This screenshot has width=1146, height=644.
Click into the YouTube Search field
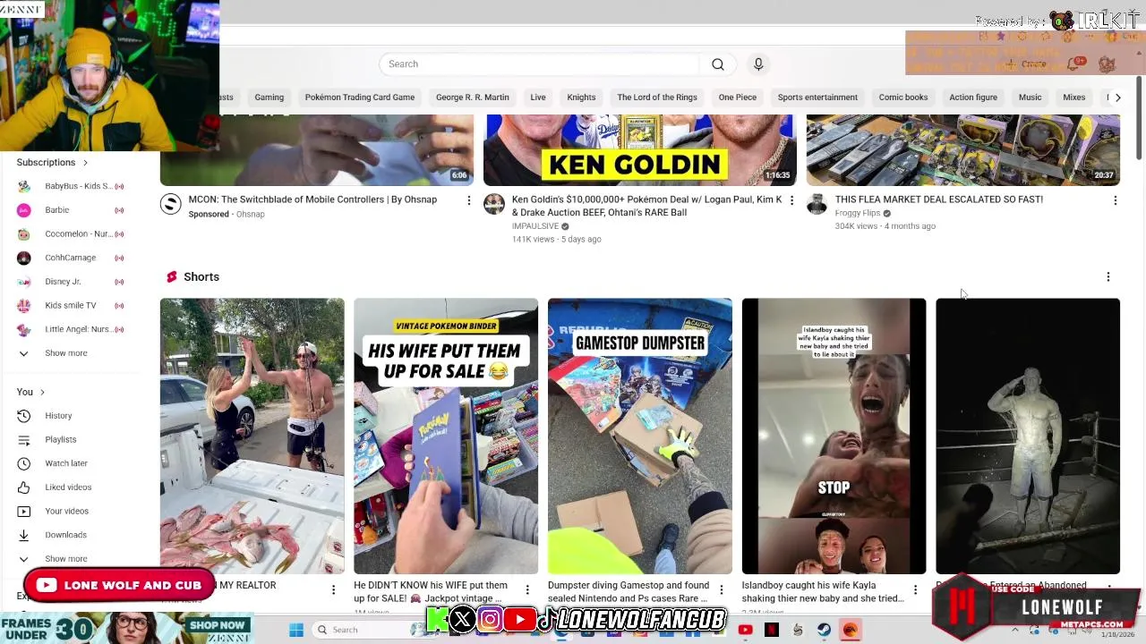(539, 64)
